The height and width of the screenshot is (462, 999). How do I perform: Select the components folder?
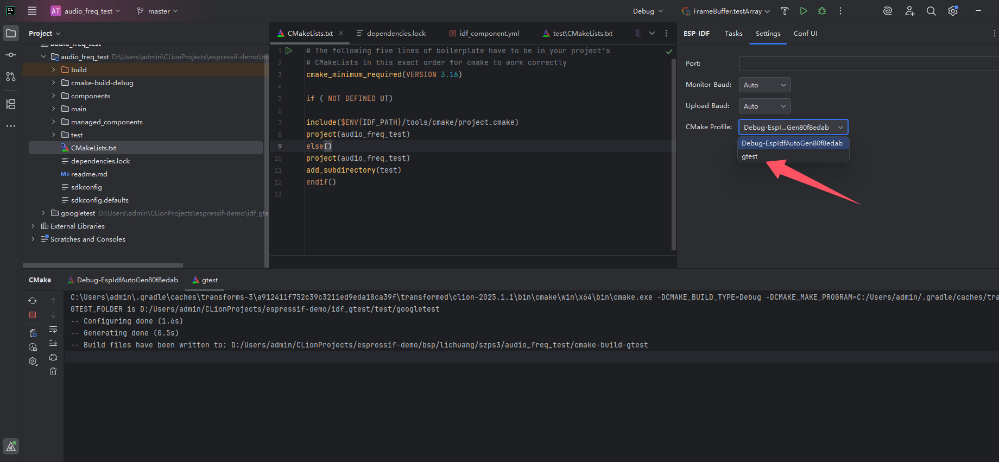tap(90, 96)
